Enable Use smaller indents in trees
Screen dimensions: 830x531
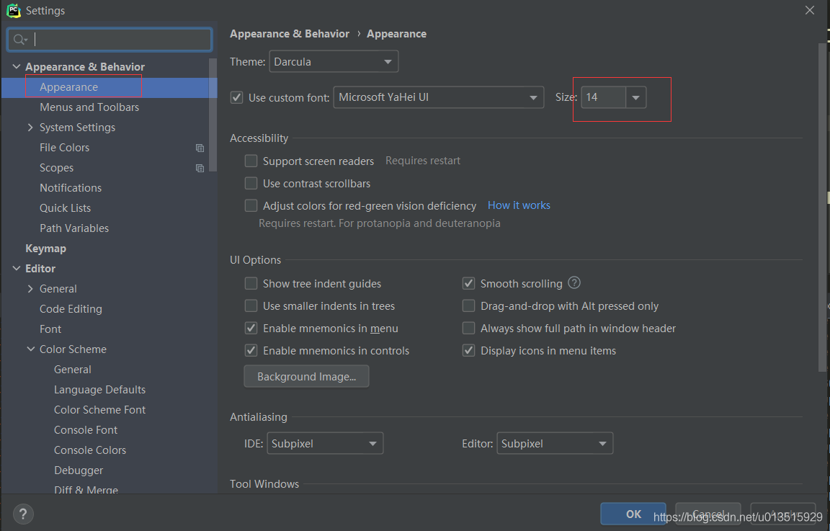(251, 306)
